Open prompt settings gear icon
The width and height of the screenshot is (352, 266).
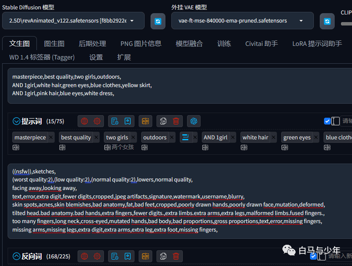coord(97,121)
